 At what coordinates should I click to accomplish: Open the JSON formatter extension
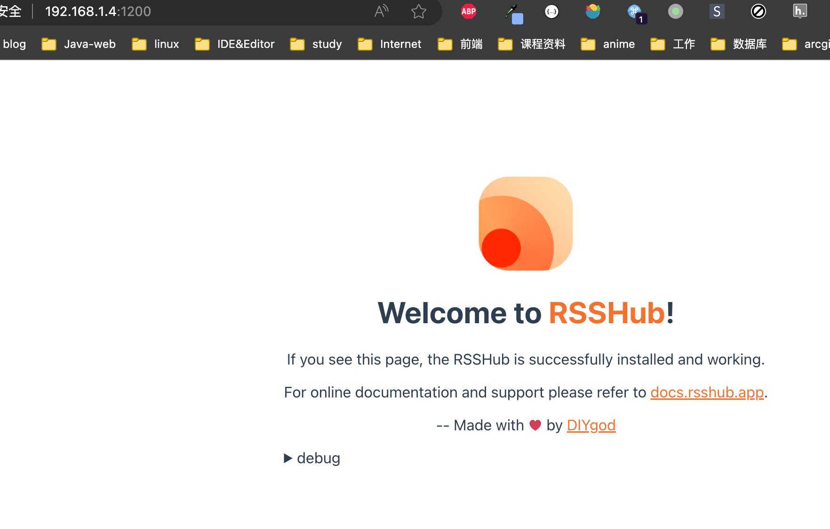tap(551, 12)
